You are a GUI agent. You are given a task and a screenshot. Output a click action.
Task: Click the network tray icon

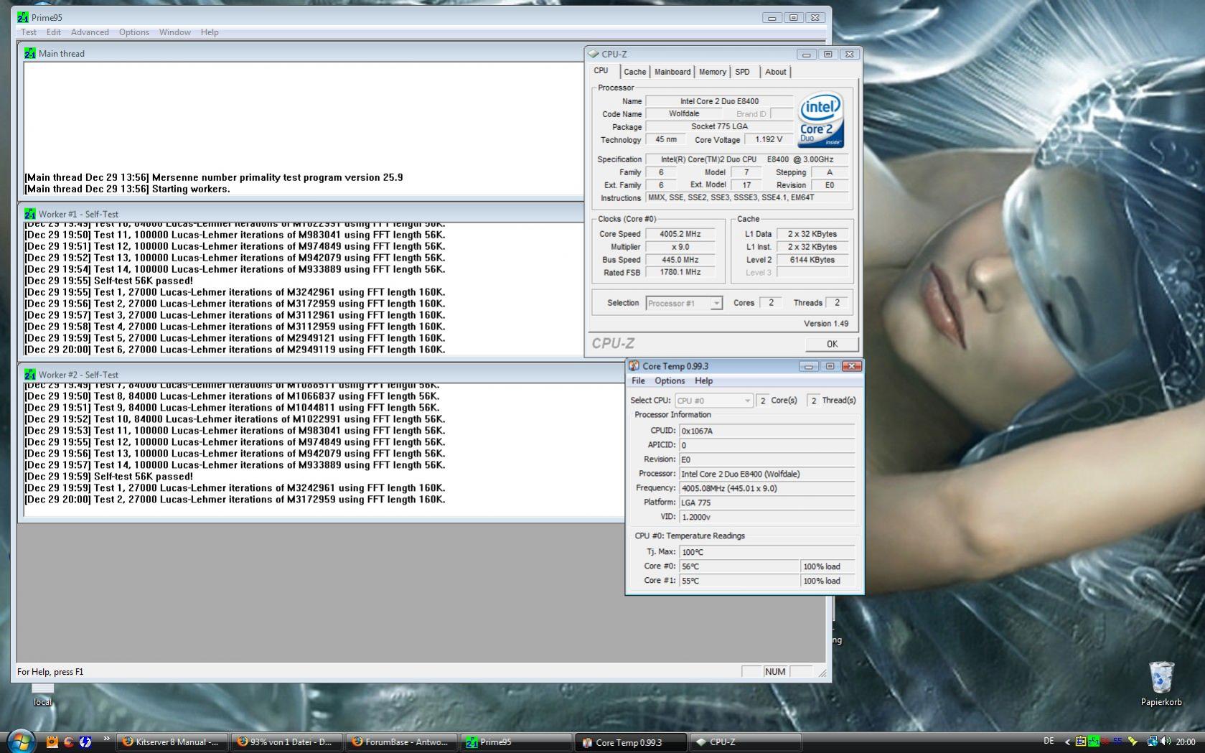tap(1151, 742)
